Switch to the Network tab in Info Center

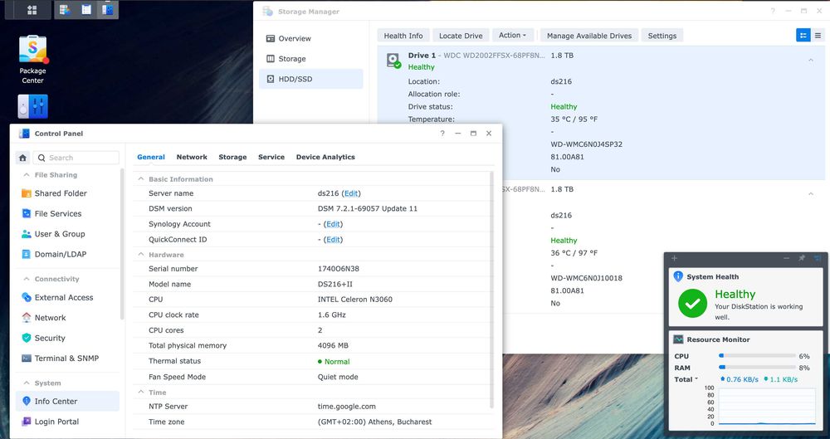point(192,157)
